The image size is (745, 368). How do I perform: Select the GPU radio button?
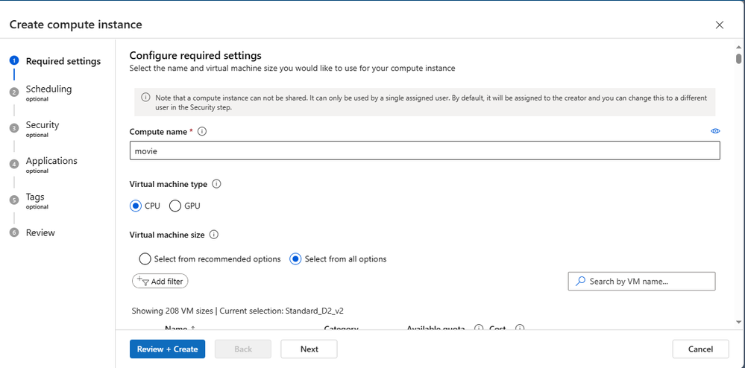pyautogui.click(x=175, y=206)
